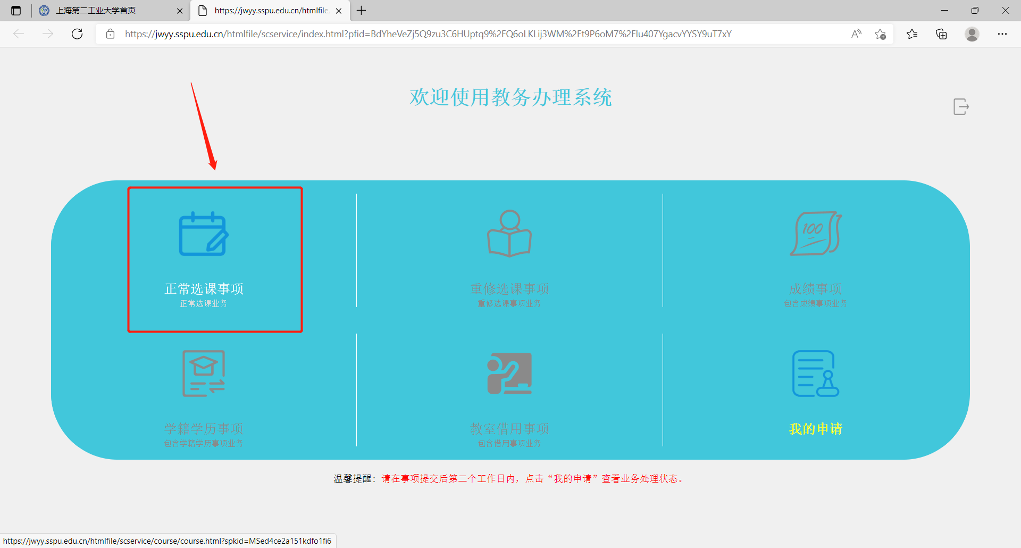
Task: Open the Favorites list icon
Action: point(912,34)
